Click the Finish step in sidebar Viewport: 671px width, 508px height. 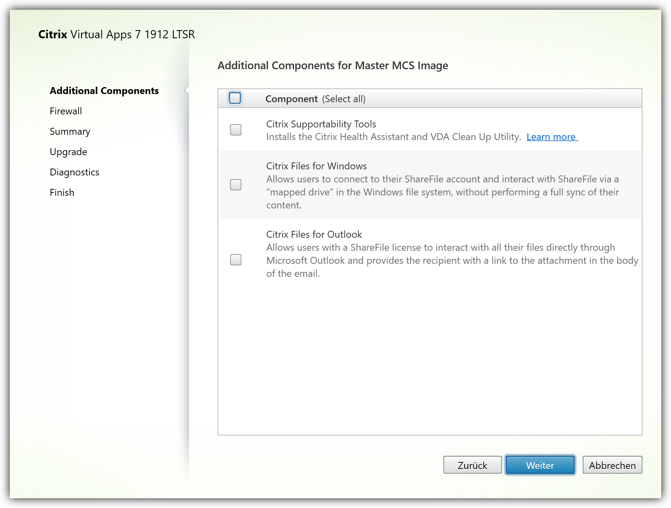pyautogui.click(x=62, y=193)
